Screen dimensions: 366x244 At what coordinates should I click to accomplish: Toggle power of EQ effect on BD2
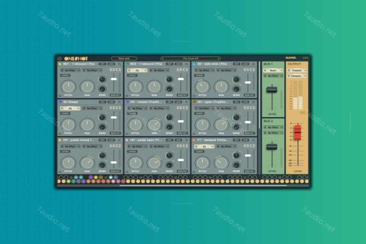click(129, 70)
